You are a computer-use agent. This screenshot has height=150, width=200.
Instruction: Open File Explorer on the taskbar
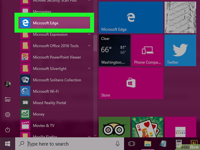(148, 144)
